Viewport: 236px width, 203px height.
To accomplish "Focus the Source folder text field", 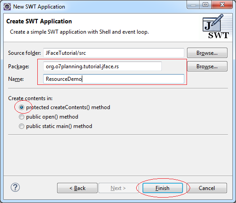I will [114, 53].
